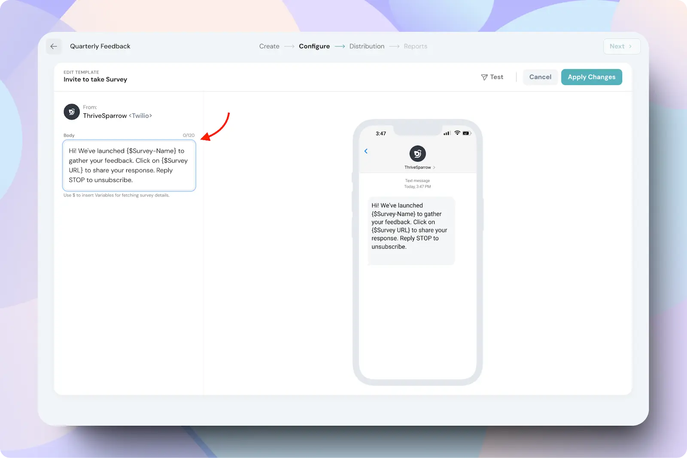Image resolution: width=687 pixels, height=458 pixels.
Task: Click the paper-plane Test icon
Action: (484, 77)
